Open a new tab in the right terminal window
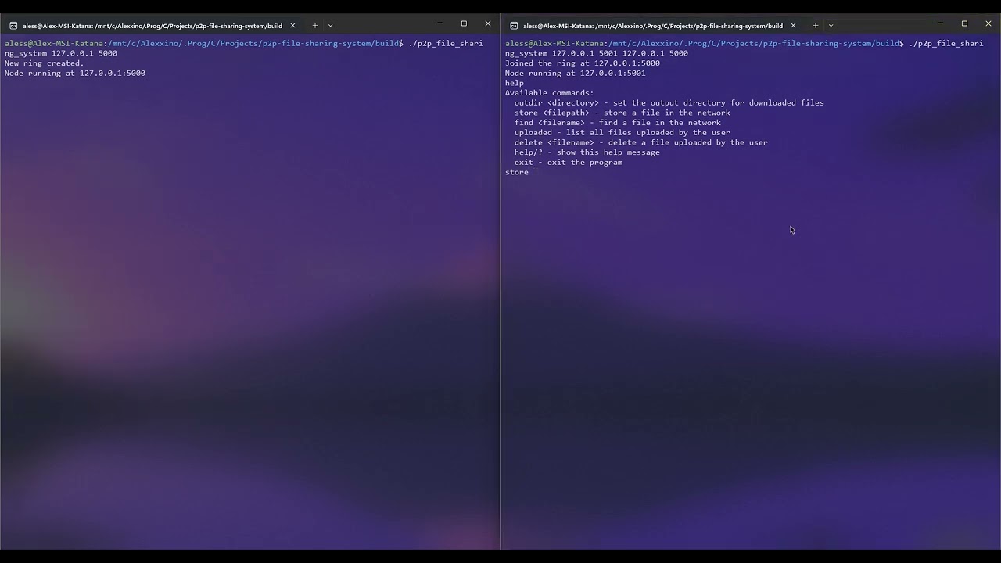This screenshot has height=563, width=1001. point(816,26)
